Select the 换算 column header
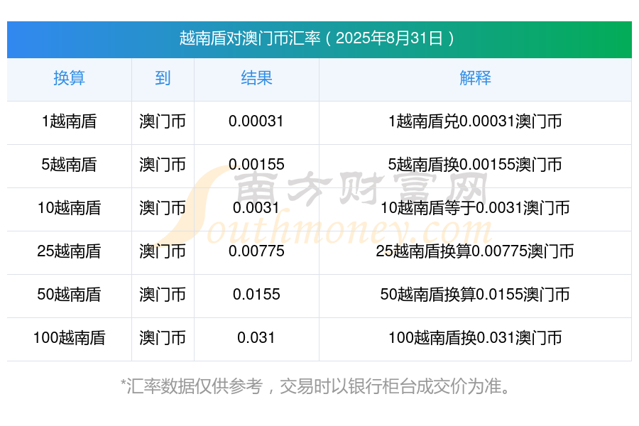 [x=70, y=78]
